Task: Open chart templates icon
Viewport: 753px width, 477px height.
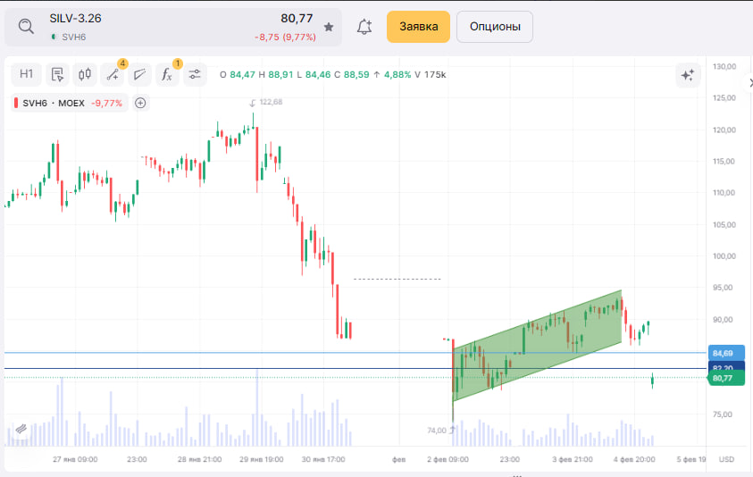Action: pyautogui.click(x=57, y=75)
